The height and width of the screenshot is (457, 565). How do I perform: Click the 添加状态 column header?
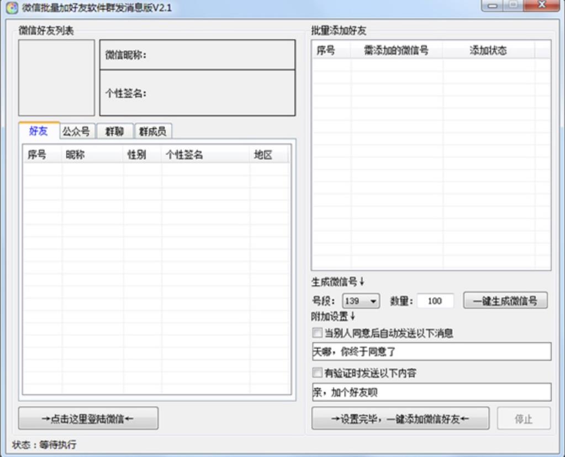point(489,50)
